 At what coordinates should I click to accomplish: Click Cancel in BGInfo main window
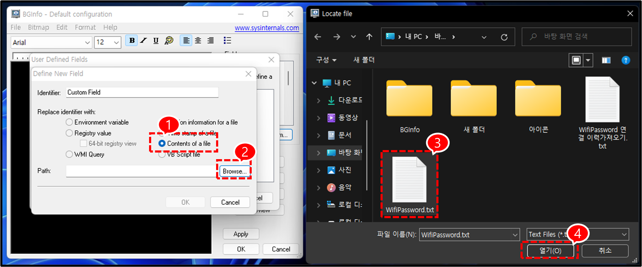[281, 249]
